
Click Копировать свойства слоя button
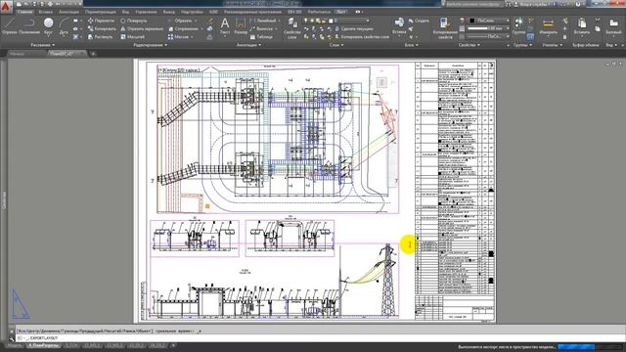pos(361,37)
